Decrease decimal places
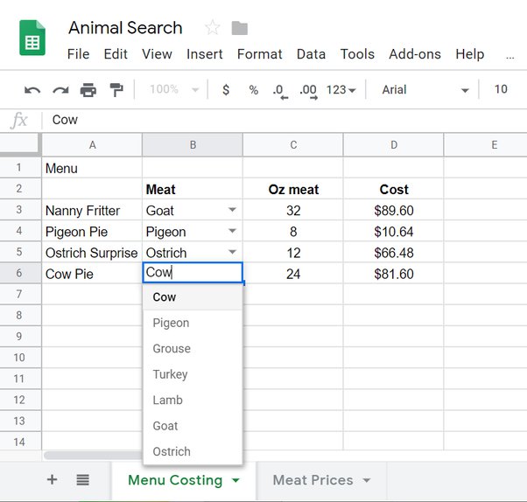Screen dimensions: 527x502 point(280,91)
